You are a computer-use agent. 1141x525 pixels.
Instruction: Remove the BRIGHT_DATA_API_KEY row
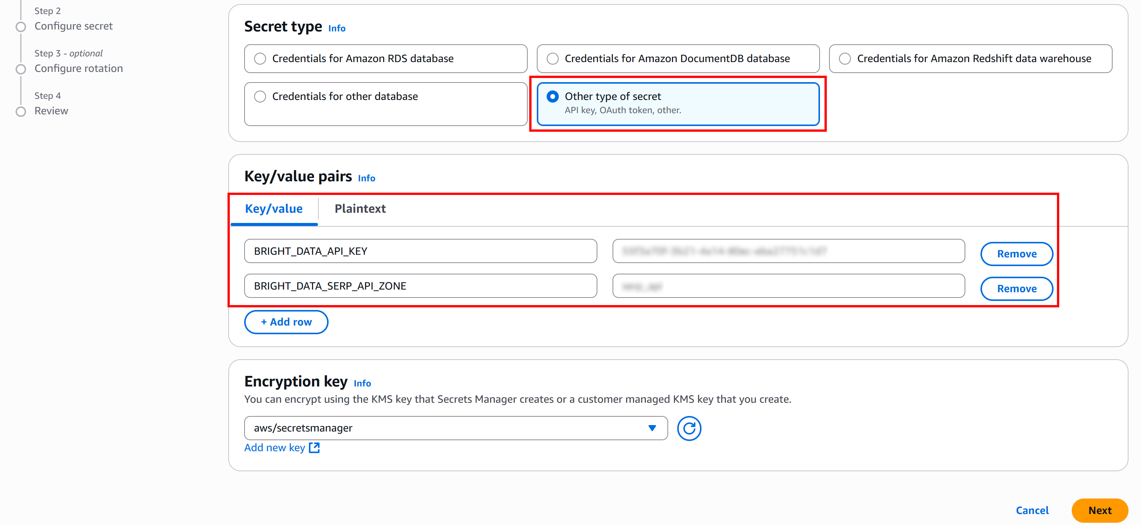[x=1016, y=254]
